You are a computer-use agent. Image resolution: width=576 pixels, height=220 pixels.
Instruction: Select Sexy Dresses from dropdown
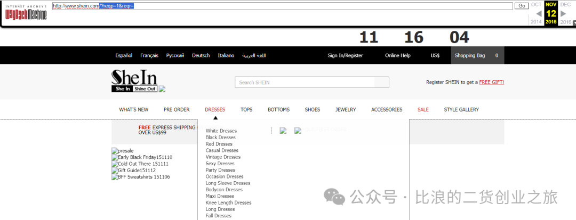220,164
